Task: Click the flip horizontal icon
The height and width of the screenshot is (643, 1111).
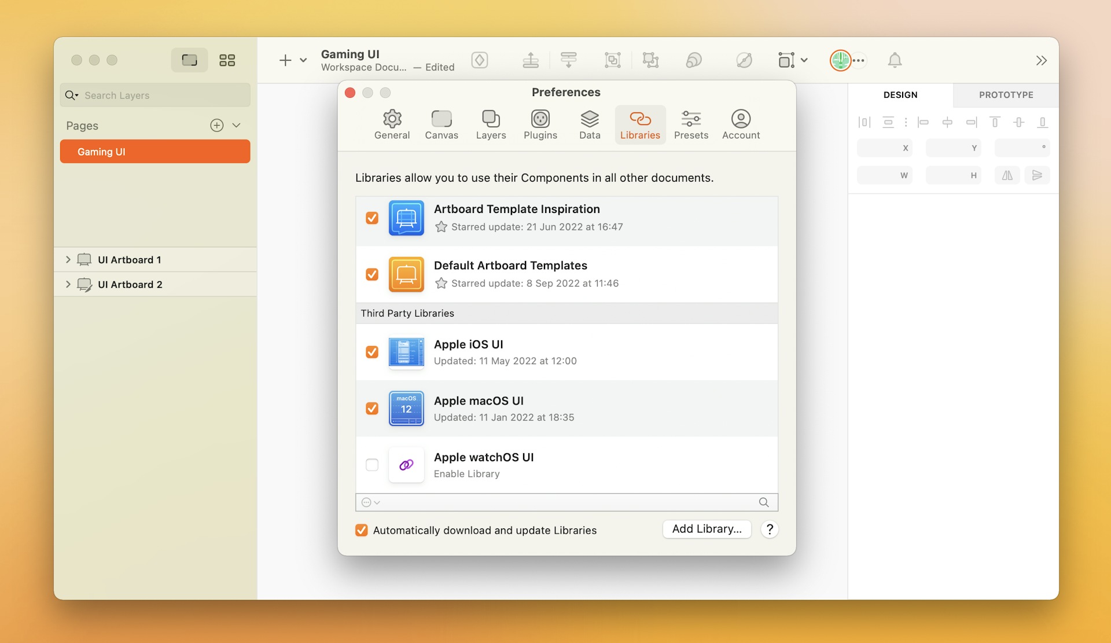Action: pyautogui.click(x=1007, y=175)
